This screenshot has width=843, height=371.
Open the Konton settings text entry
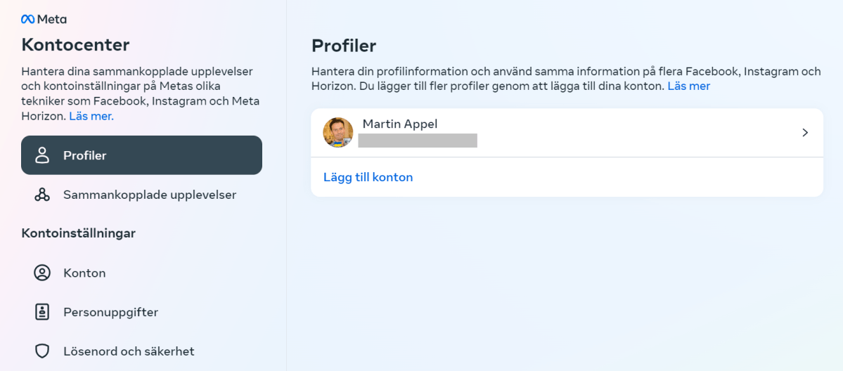click(84, 273)
